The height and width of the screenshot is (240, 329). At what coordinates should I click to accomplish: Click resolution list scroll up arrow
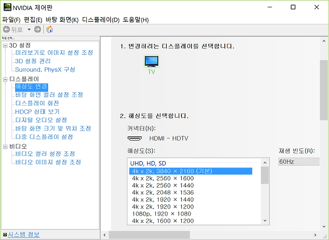pos(265,163)
